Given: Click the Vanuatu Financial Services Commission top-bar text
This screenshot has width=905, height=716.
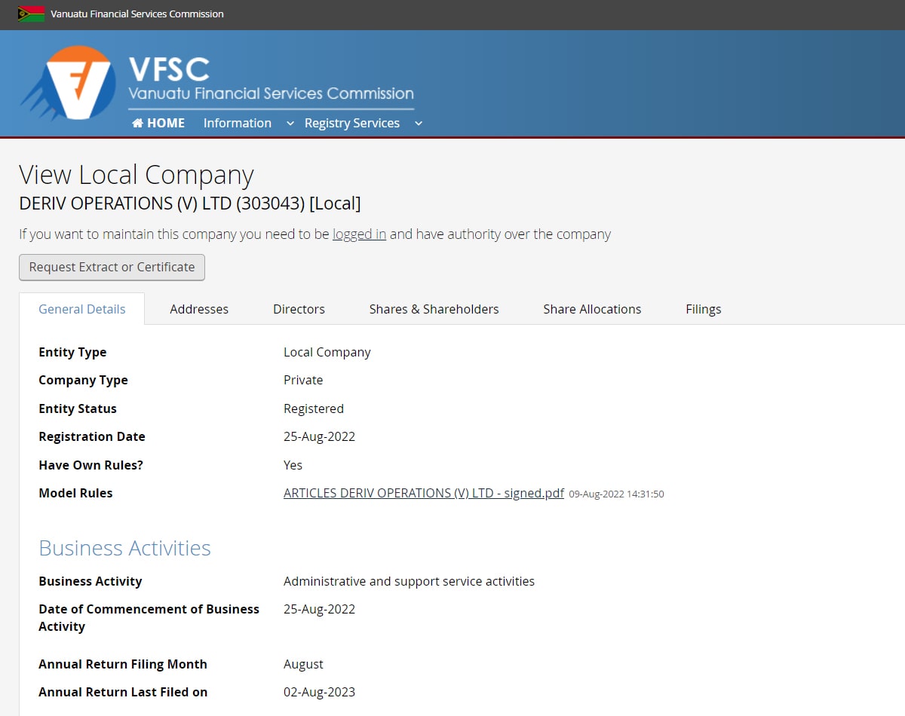Looking at the screenshot, I should (137, 14).
